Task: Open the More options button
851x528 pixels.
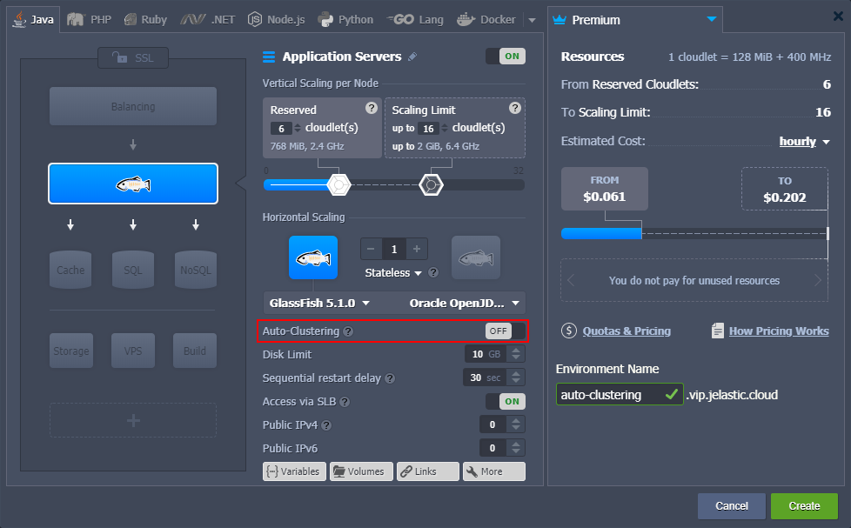Action: (494, 471)
